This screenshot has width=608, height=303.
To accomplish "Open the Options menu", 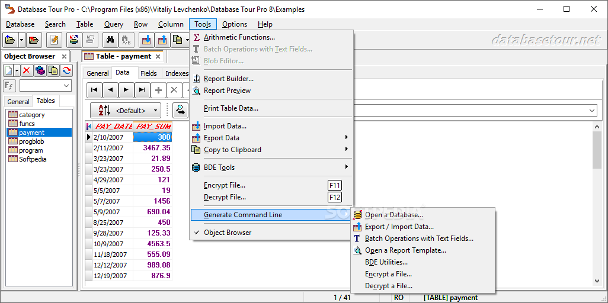I will [235, 24].
